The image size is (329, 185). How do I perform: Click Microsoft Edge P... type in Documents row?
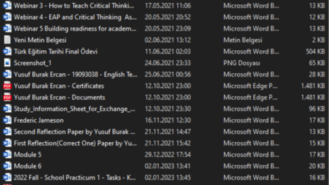click(251, 97)
